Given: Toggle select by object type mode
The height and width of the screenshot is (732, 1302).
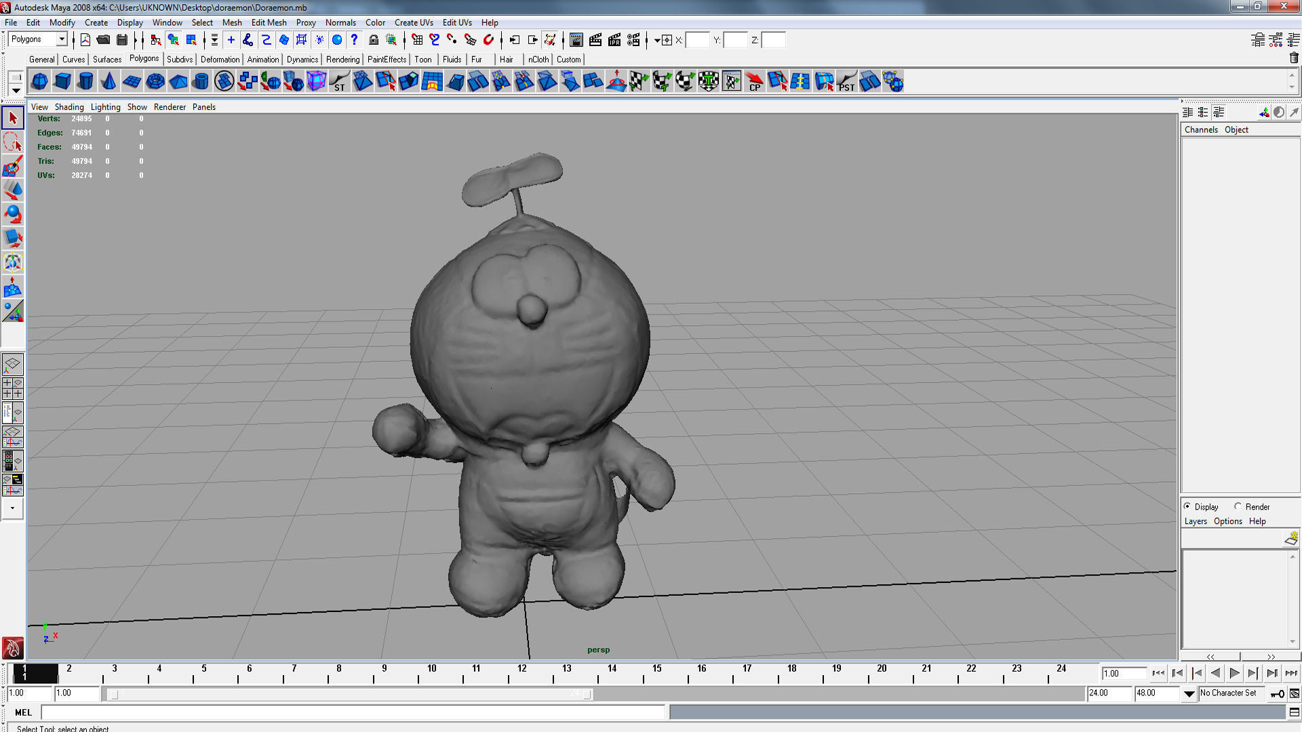Looking at the screenshot, I should point(174,40).
